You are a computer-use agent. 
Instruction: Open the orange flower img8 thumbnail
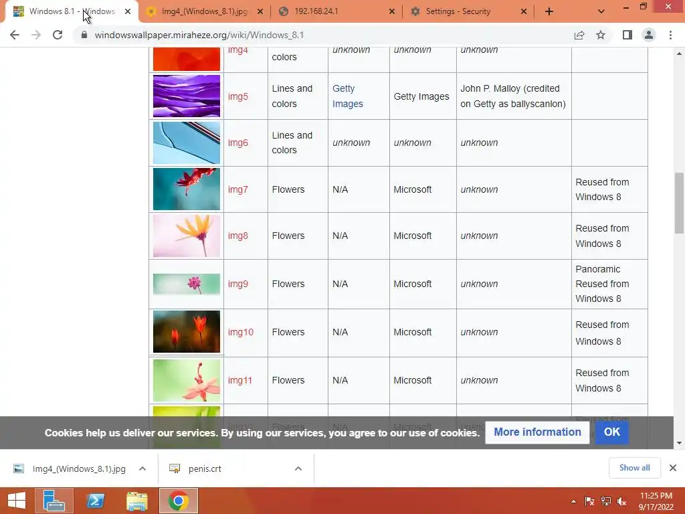187,236
